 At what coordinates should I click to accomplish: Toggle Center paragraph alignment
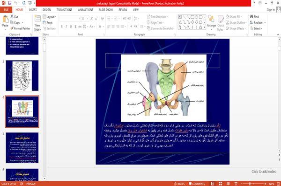pos(113,27)
